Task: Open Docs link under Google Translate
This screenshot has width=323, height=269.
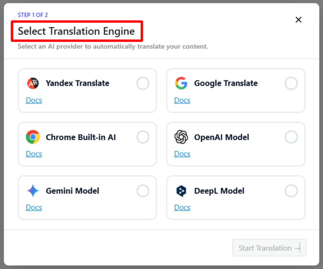Action: (x=182, y=100)
